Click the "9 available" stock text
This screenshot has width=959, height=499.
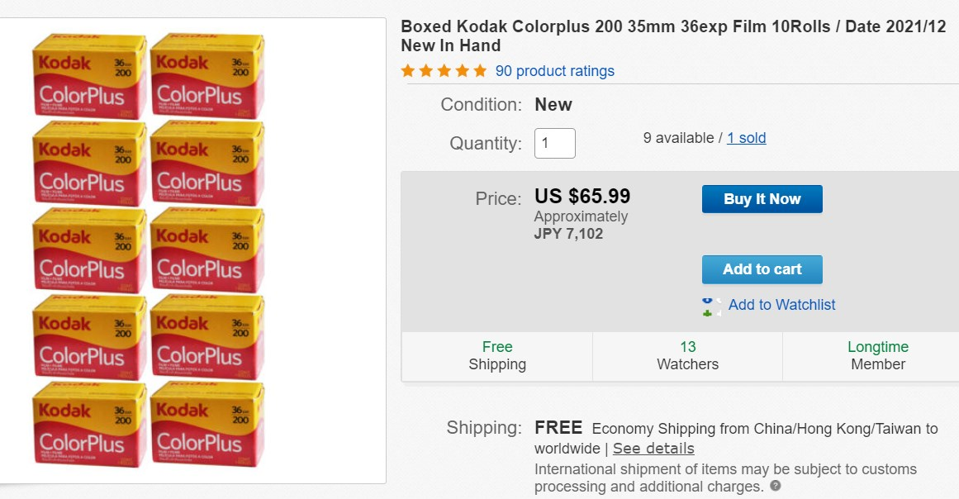pyautogui.click(x=678, y=138)
